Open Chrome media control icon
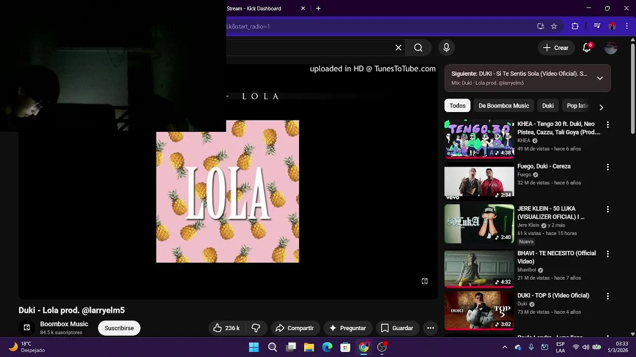The image size is (636, 357). click(x=597, y=26)
